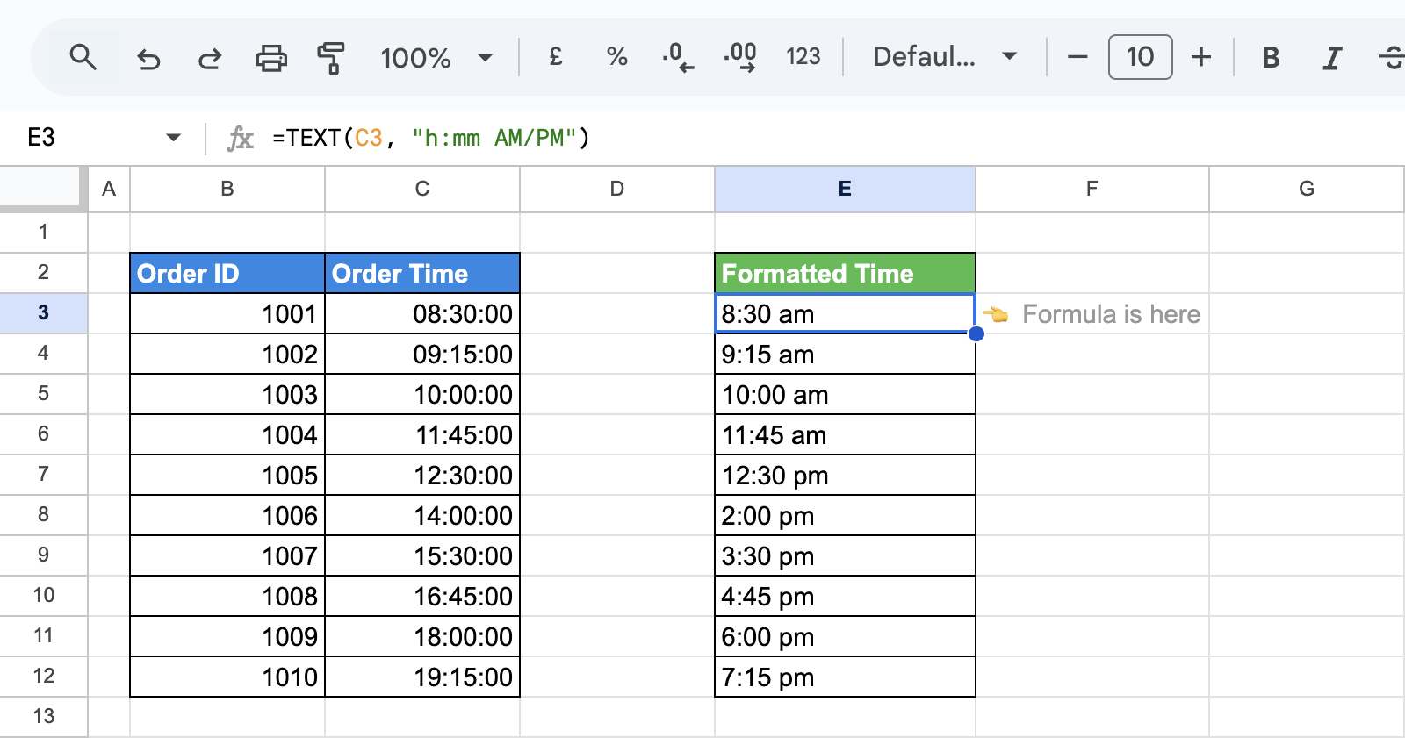Screen dimensions: 1405x738
Task: Click the Order ID header cell
Action: (227, 273)
